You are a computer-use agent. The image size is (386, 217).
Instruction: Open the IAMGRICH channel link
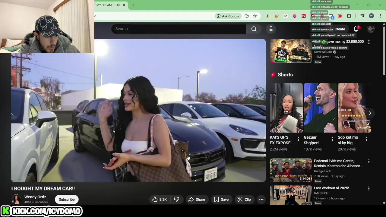click(x=321, y=193)
